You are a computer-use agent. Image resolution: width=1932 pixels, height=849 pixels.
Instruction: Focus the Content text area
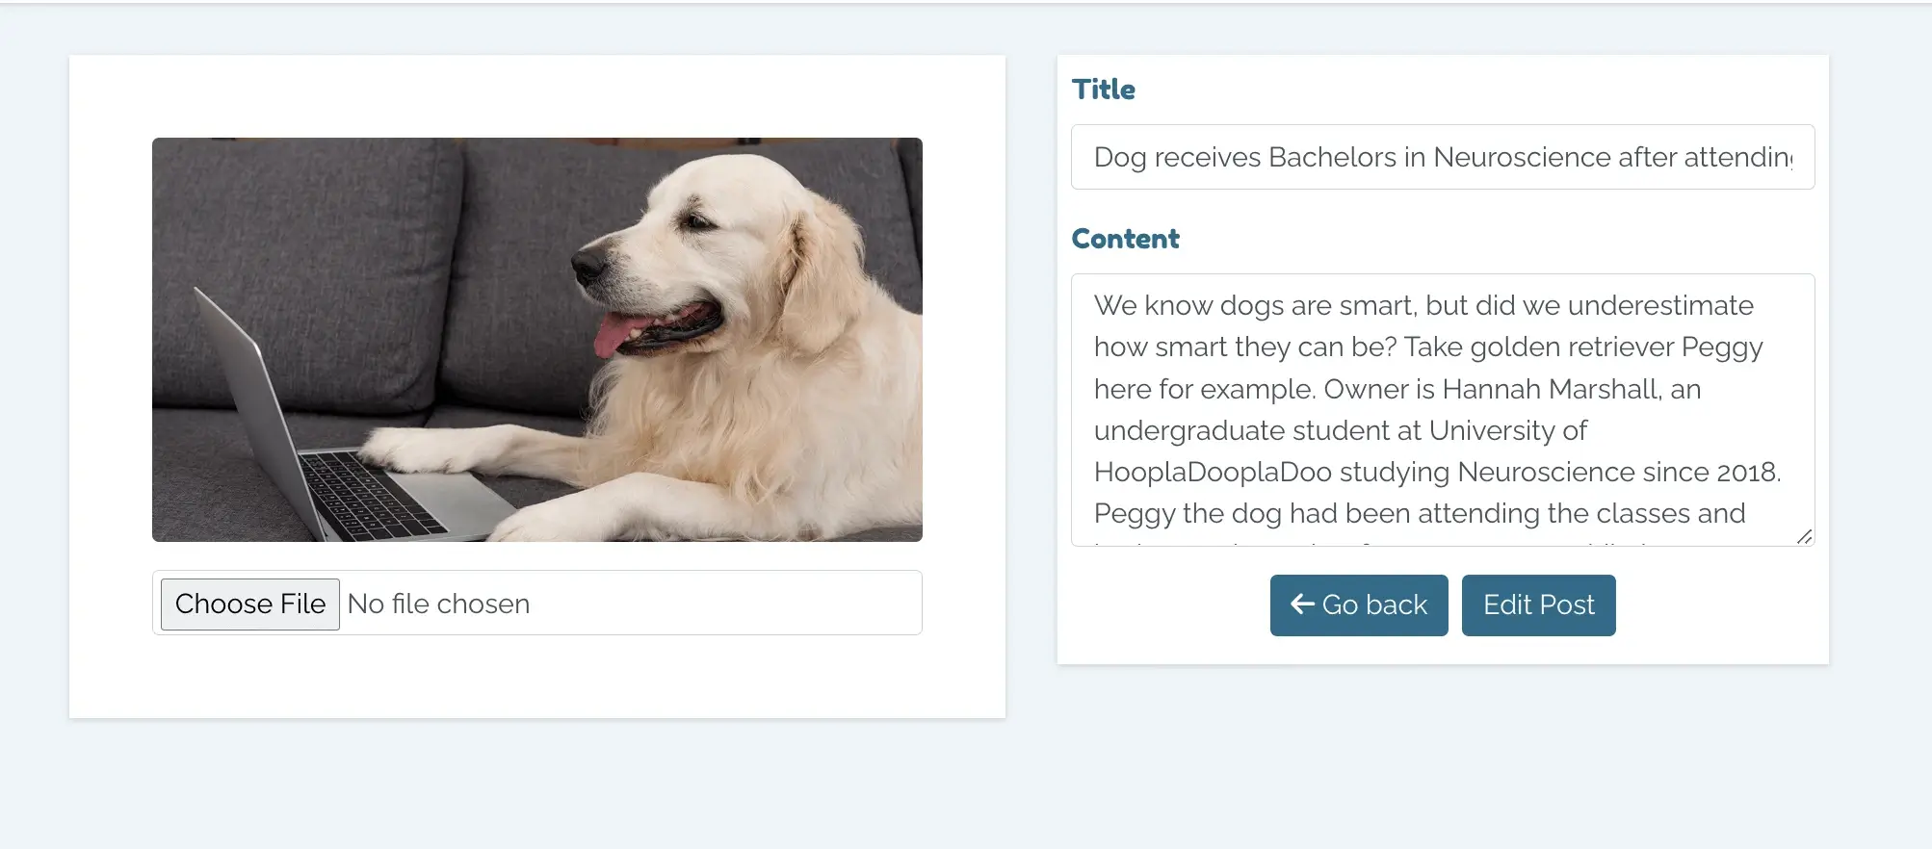pyautogui.click(x=1443, y=410)
